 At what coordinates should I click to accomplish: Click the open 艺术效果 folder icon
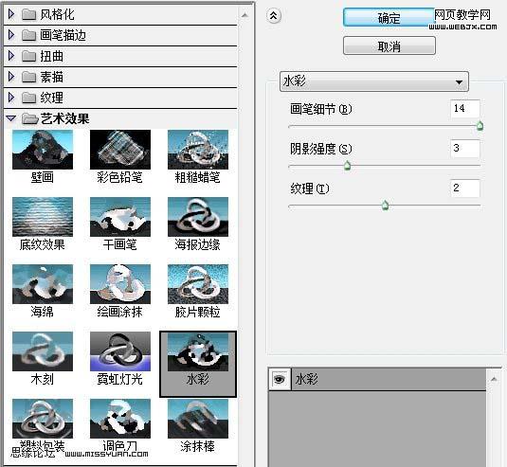[x=30, y=118]
